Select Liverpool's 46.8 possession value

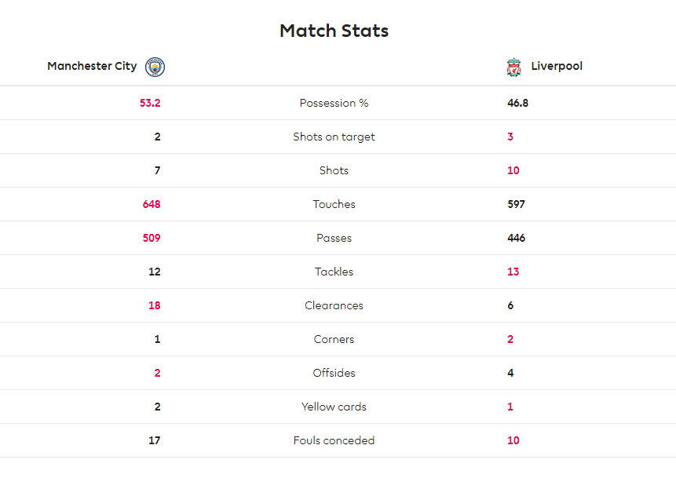pos(517,103)
